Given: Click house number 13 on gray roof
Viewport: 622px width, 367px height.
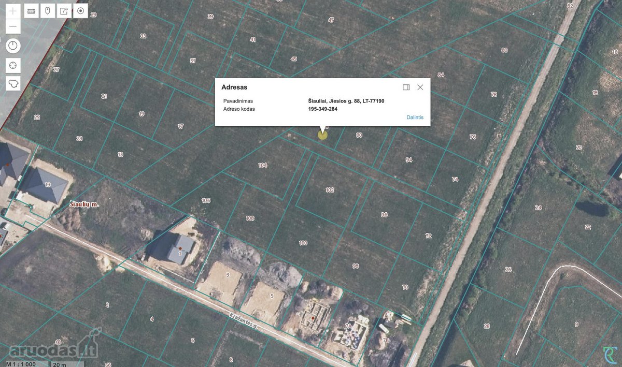Looking at the screenshot, I should pyautogui.click(x=48, y=184).
